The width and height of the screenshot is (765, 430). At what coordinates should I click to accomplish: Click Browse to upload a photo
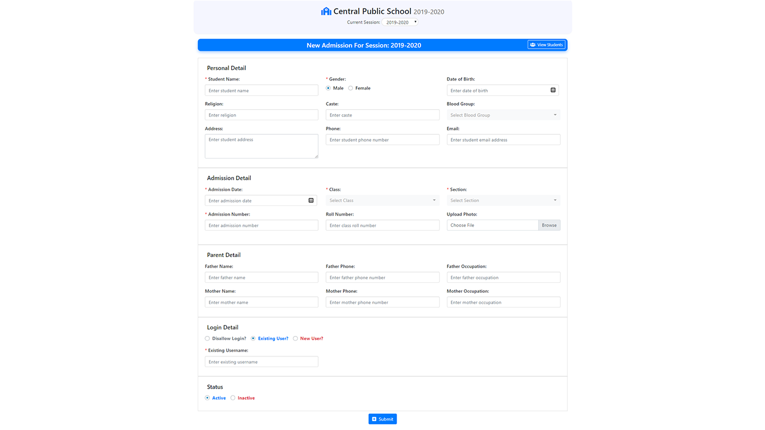tap(549, 225)
